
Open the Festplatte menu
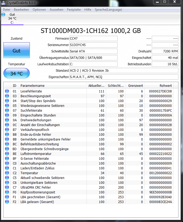[x=74, y=10]
